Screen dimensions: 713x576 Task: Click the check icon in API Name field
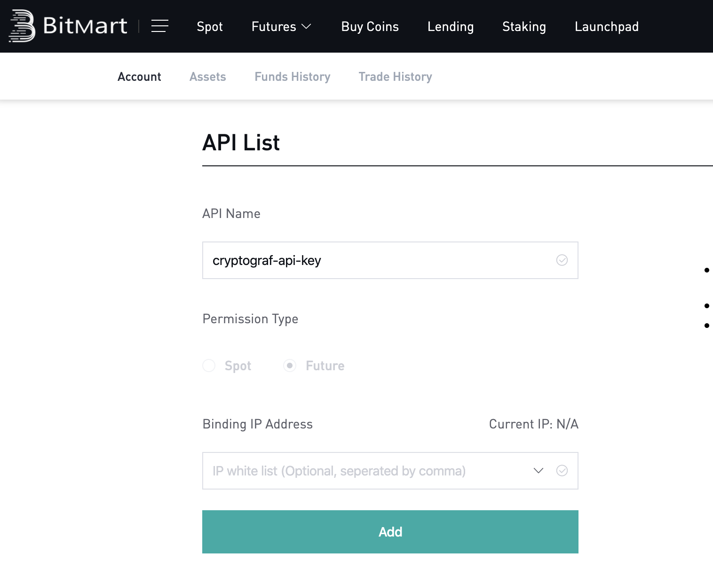[562, 260]
